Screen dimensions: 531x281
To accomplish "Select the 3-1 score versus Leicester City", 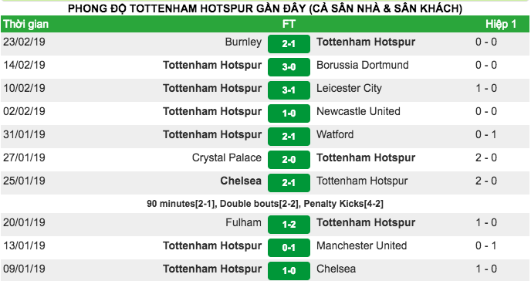I will coord(289,90).
